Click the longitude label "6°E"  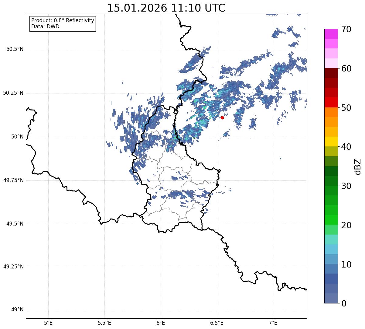[161, 323]
